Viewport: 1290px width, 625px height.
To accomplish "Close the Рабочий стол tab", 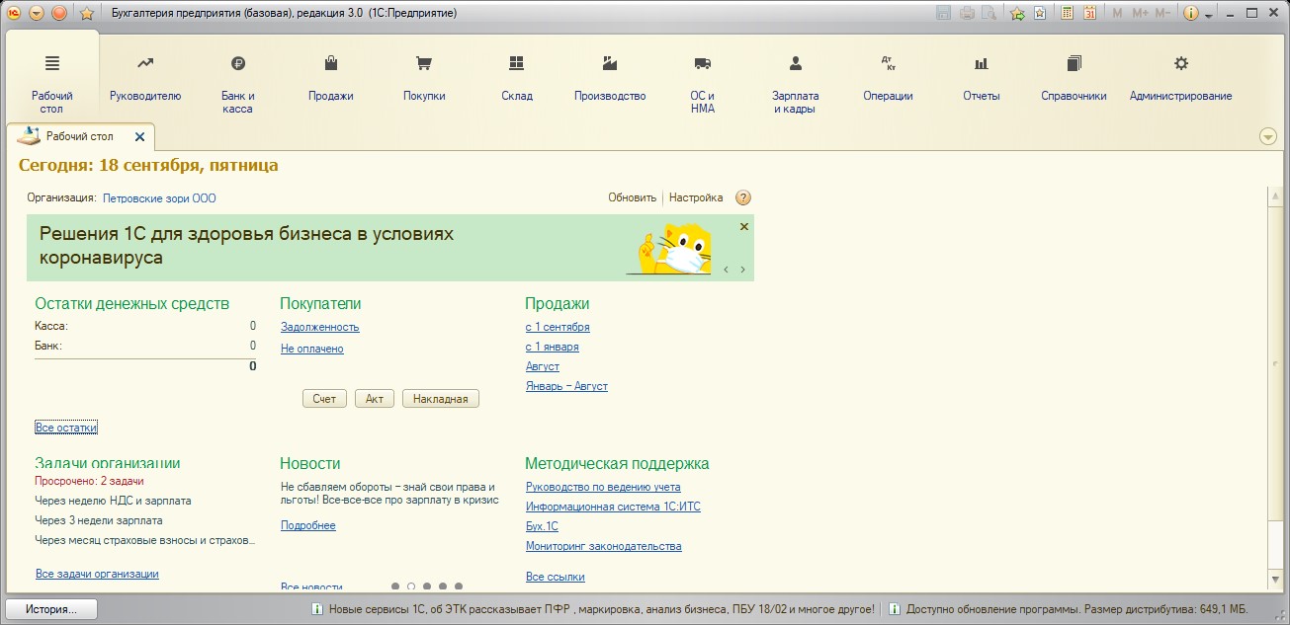I will pos(139,136).
